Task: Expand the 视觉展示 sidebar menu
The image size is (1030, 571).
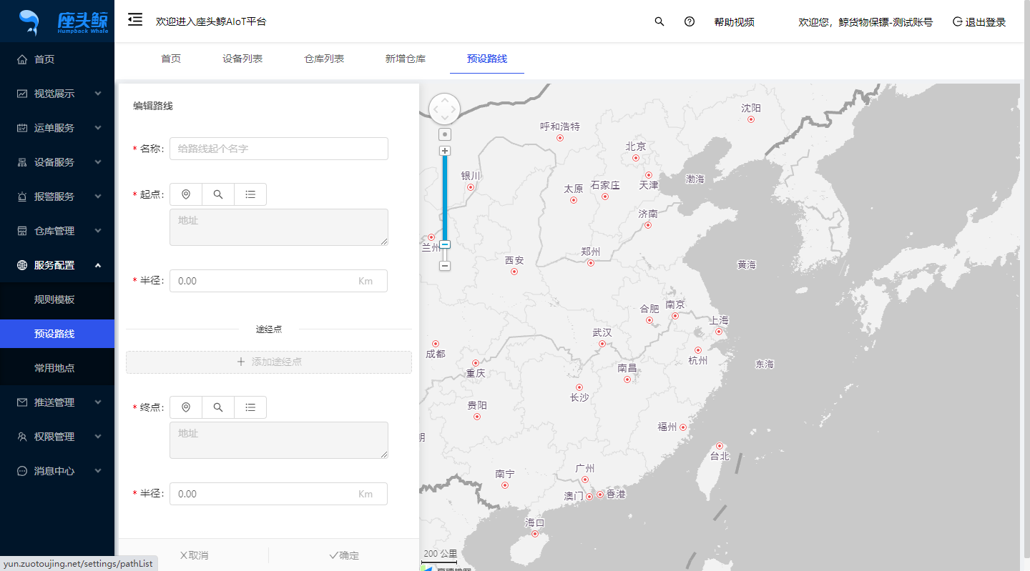Action: coord(57,94)
